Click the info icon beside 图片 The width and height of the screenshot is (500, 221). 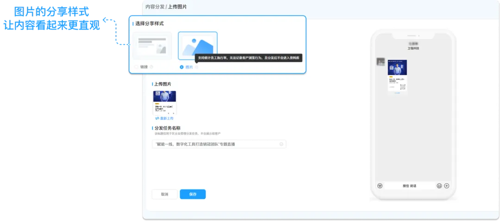click(196, 67)
